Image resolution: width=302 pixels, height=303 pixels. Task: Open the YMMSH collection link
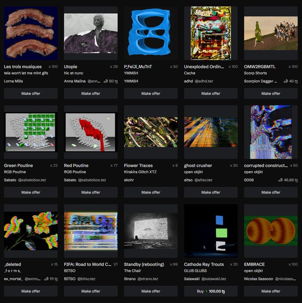tap(131, 73)
